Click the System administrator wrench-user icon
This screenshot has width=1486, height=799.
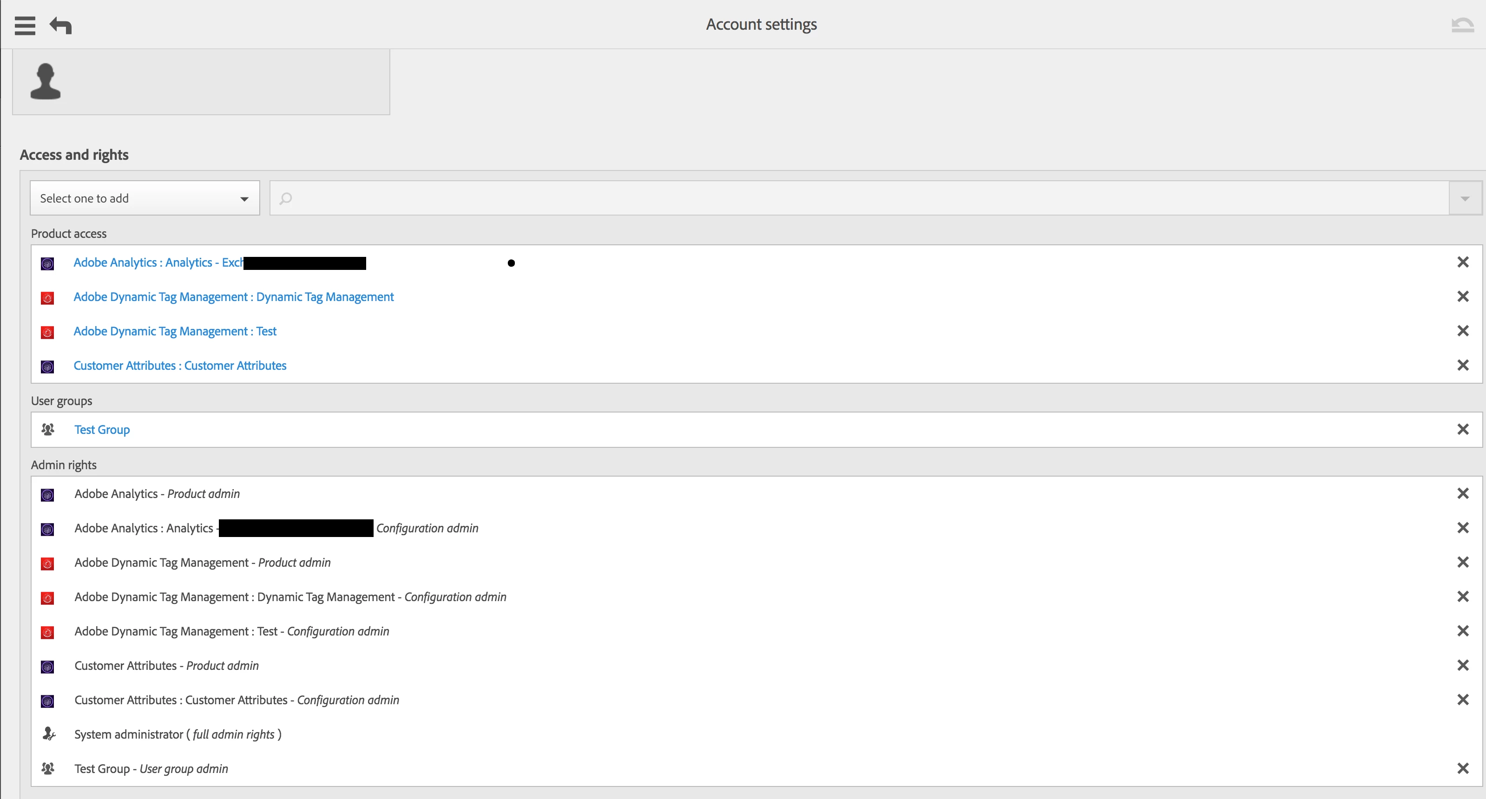point(49,734)
